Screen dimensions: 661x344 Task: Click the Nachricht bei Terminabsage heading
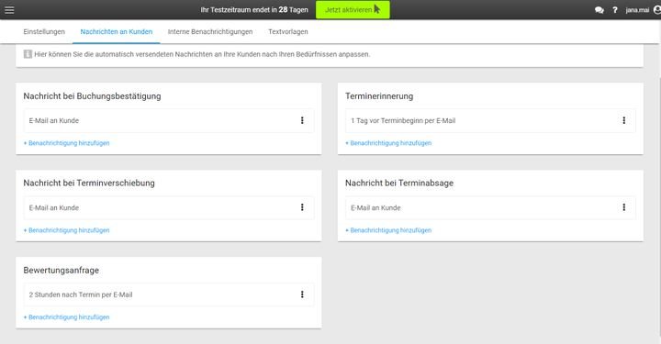(x=399, y=183)
